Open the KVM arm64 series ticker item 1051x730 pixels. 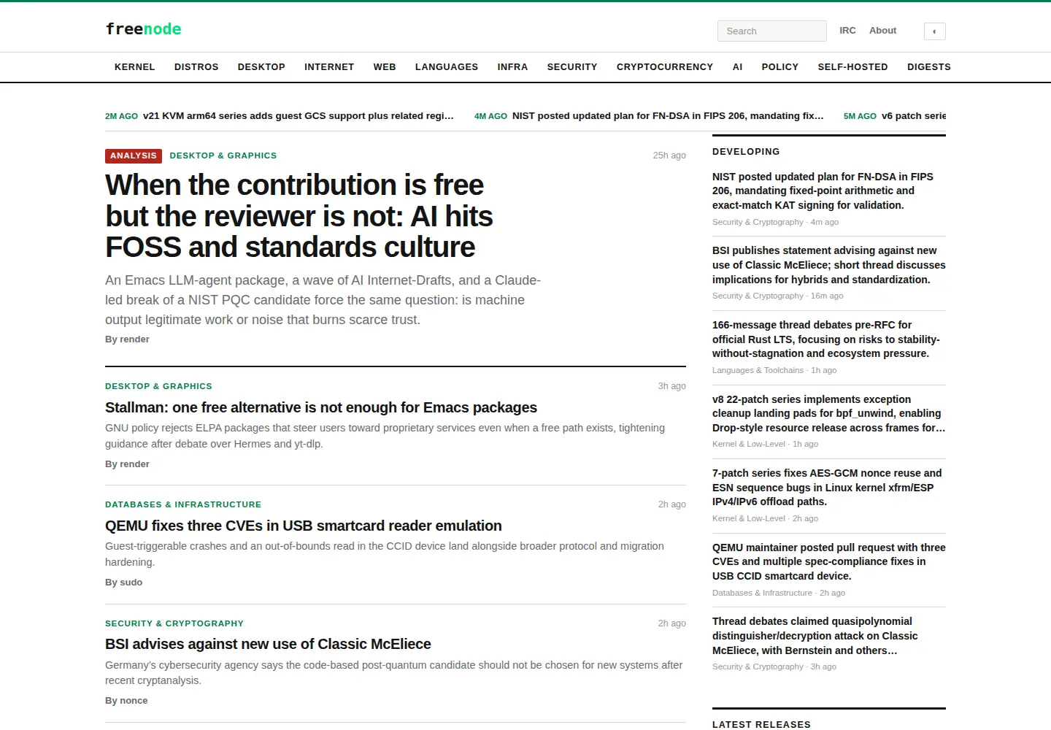coord(280,116)
